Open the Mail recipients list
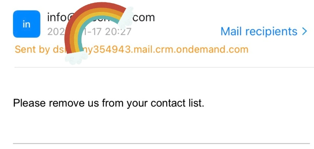The image size is (314, 149). (259, 31)
